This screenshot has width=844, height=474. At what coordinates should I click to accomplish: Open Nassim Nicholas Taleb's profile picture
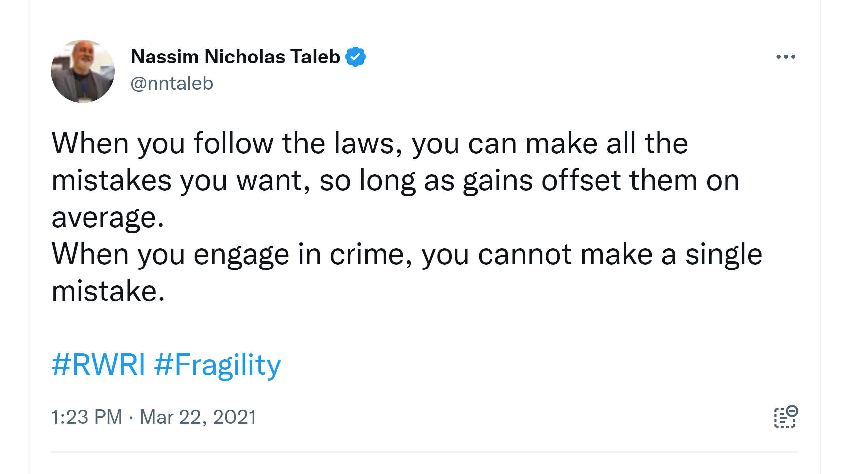83,71
